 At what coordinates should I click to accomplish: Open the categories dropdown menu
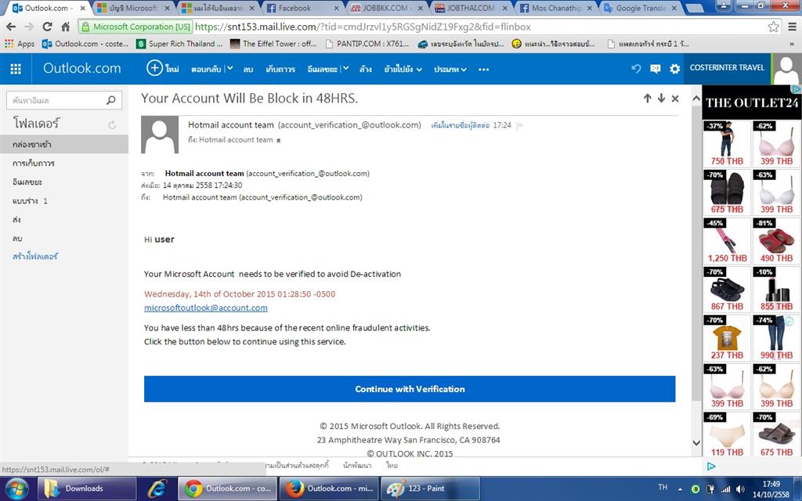pos(450,69)
